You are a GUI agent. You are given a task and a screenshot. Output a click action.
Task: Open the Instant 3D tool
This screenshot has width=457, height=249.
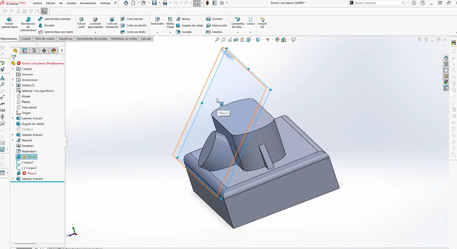click(262, 23)
